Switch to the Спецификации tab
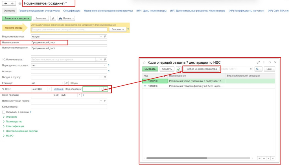 pos(72,11)
